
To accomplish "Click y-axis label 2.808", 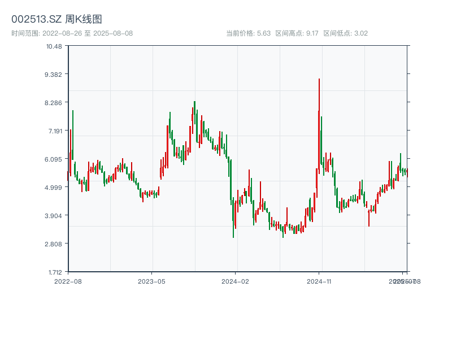I will [x=53, y=244].
